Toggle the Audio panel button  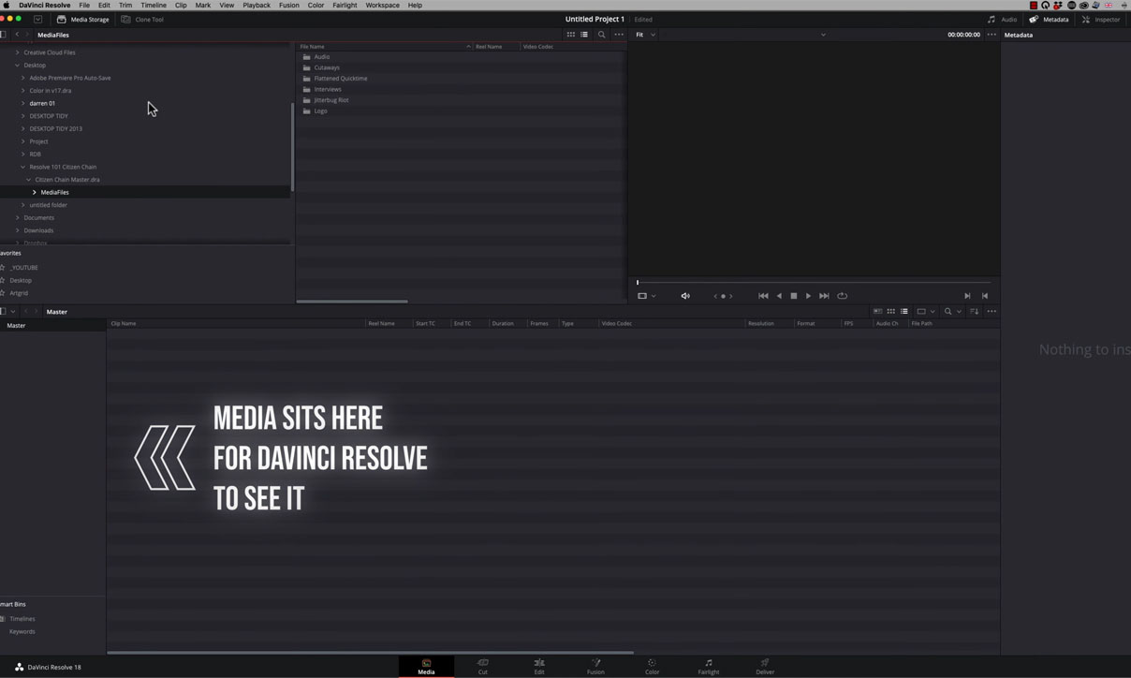click(x=1002, y=19)
